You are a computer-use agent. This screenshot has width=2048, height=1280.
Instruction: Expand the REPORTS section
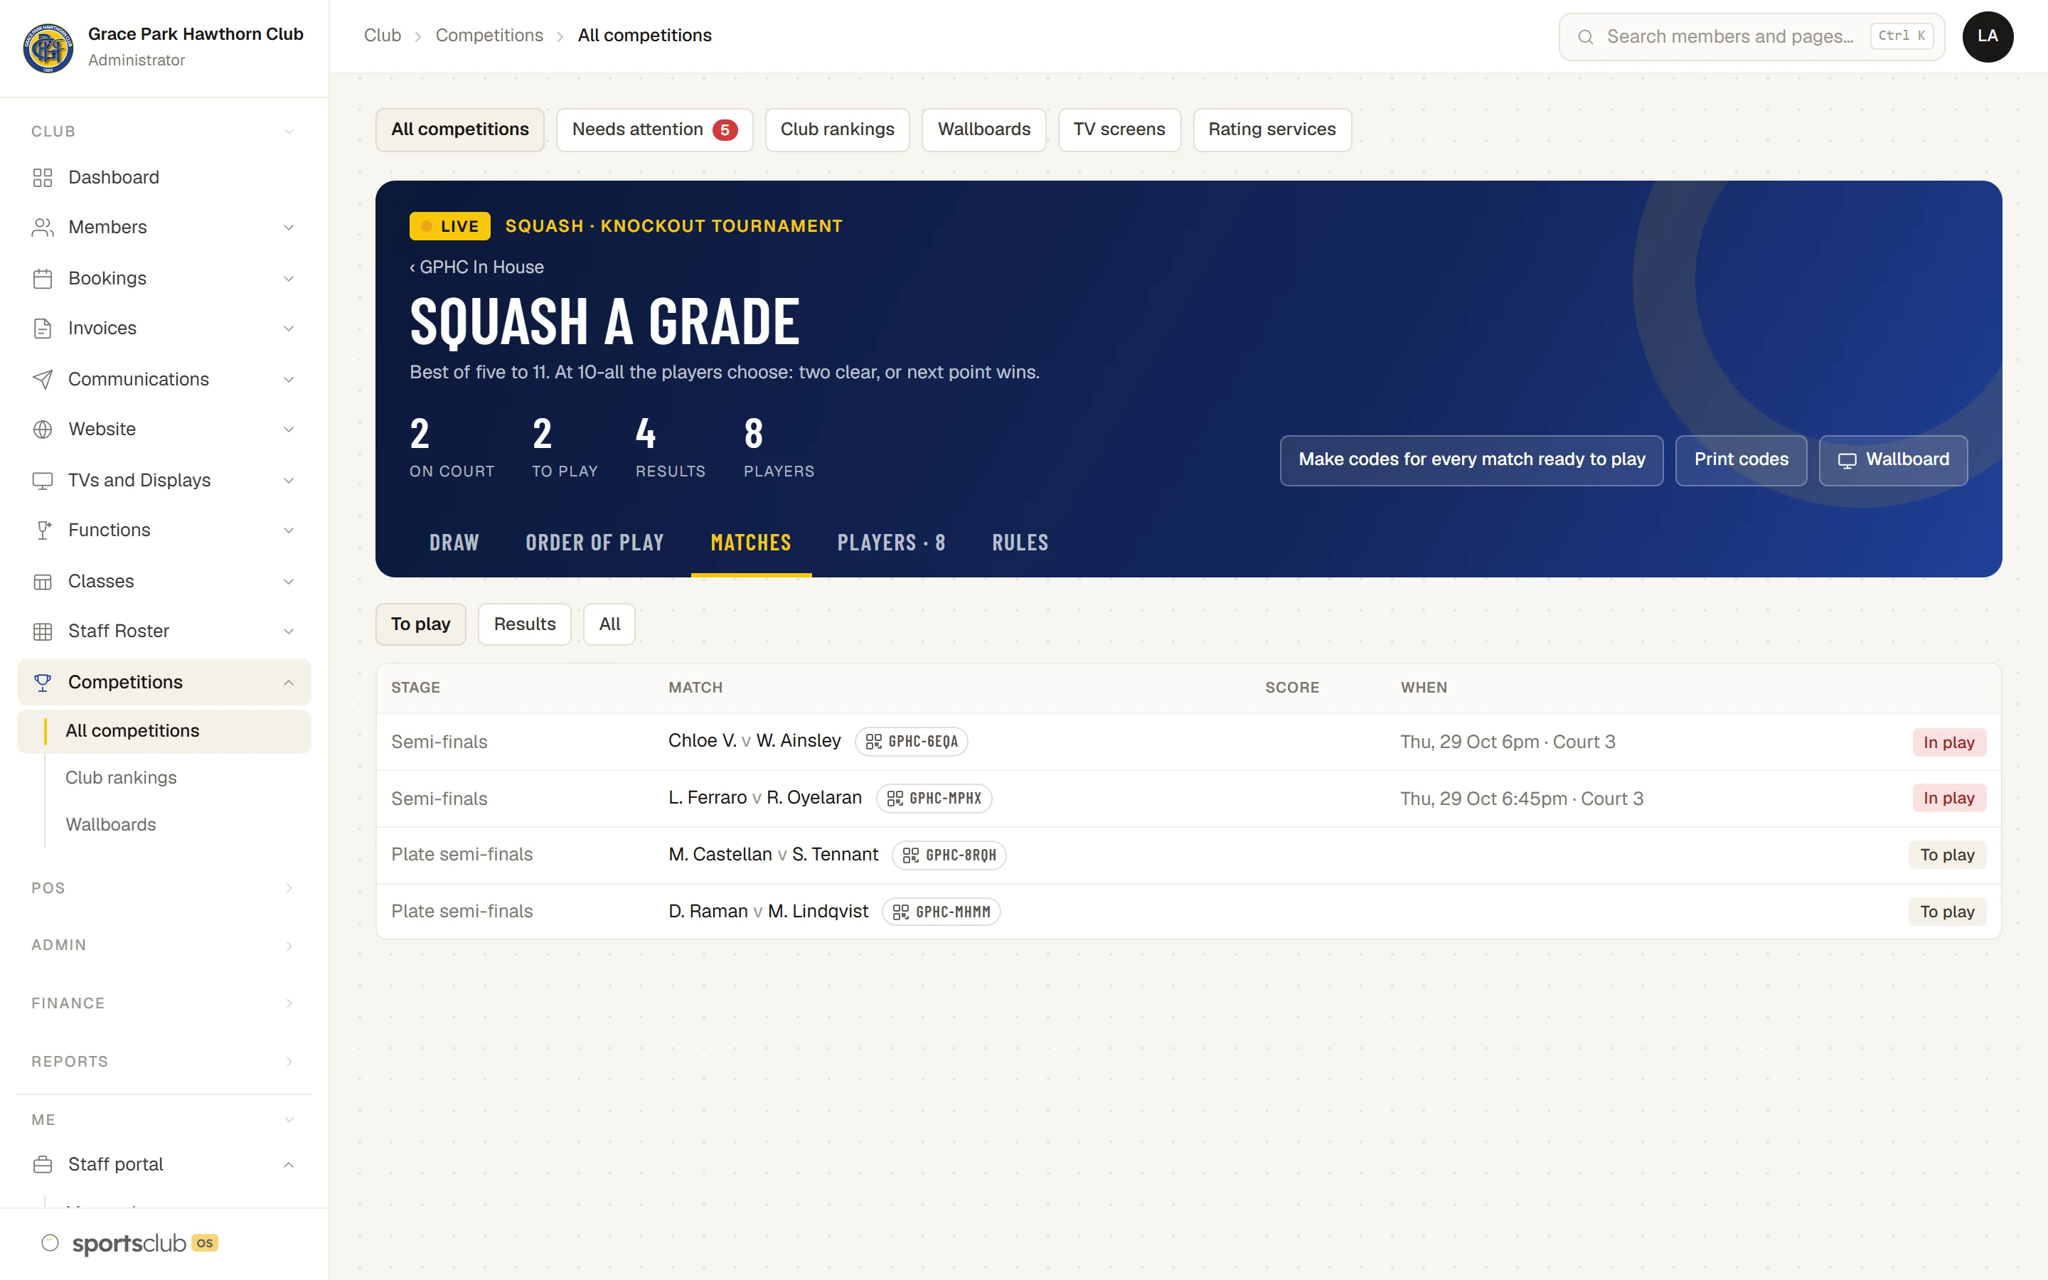click(x=164, y=1062)
